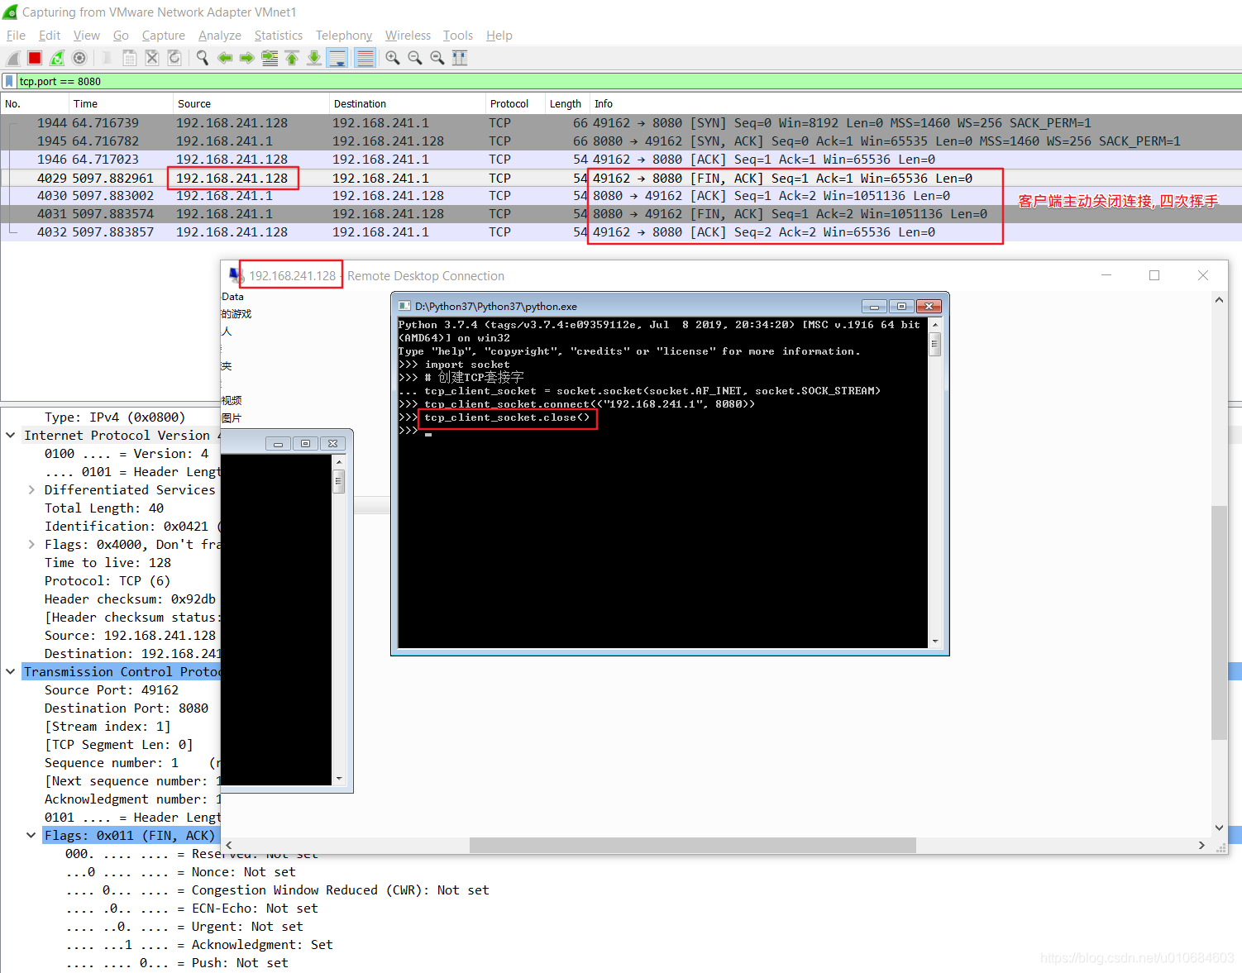This screenshot has height=973, width=1242.
Task: Click into the tcp.port == 8080 filter field
Action: click(x=628, y=81)
